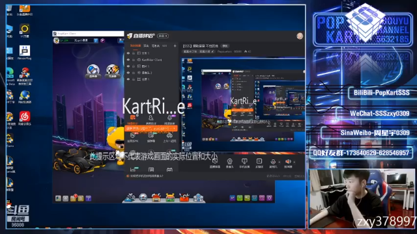Open the Mario character desktop shortcut

pos(25,76)
